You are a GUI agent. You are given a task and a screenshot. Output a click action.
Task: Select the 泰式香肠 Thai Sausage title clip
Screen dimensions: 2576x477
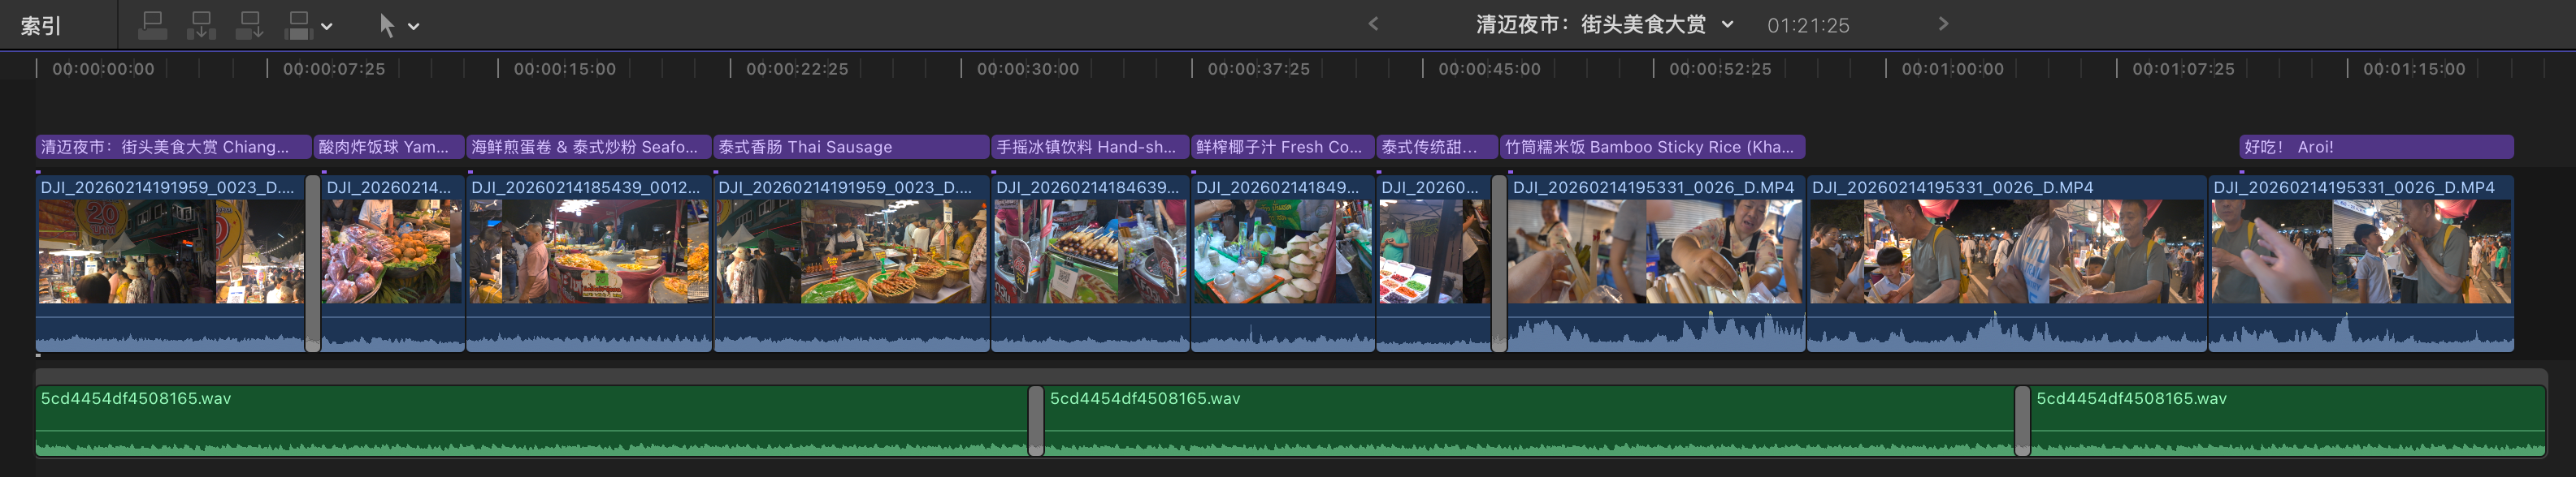850,147
